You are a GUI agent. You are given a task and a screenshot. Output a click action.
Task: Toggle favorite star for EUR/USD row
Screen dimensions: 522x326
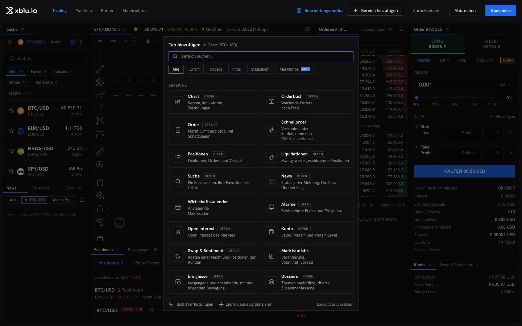(11, 131)
